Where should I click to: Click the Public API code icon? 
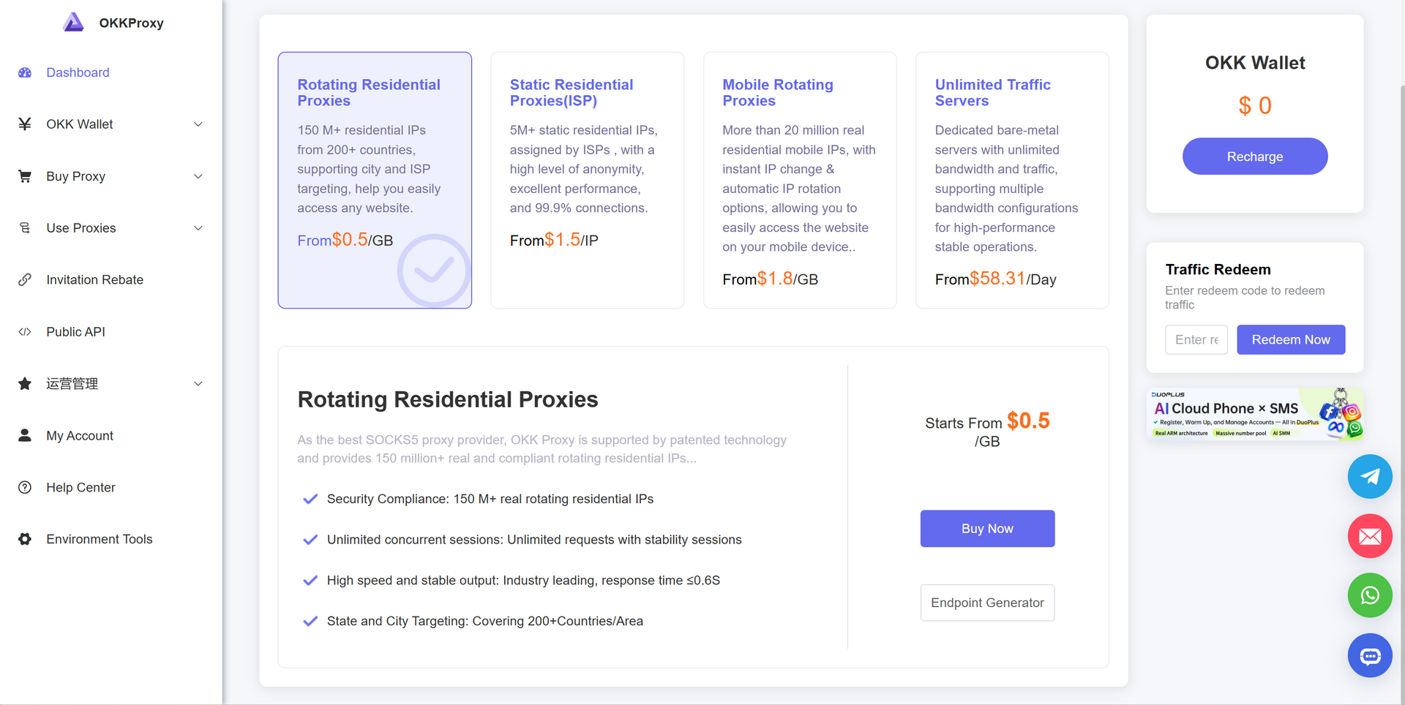[x=25, y=332]
